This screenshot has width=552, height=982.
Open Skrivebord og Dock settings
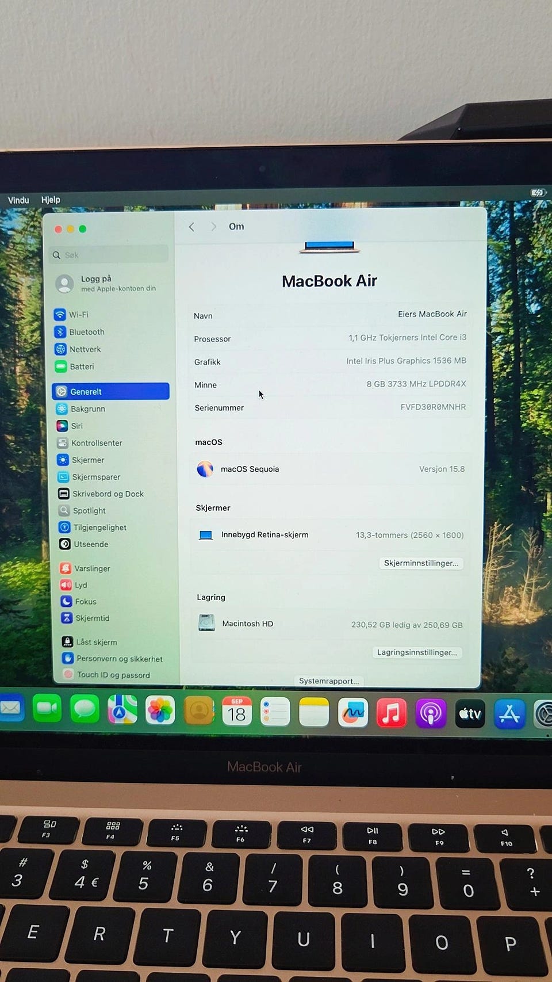click(101, 494)
